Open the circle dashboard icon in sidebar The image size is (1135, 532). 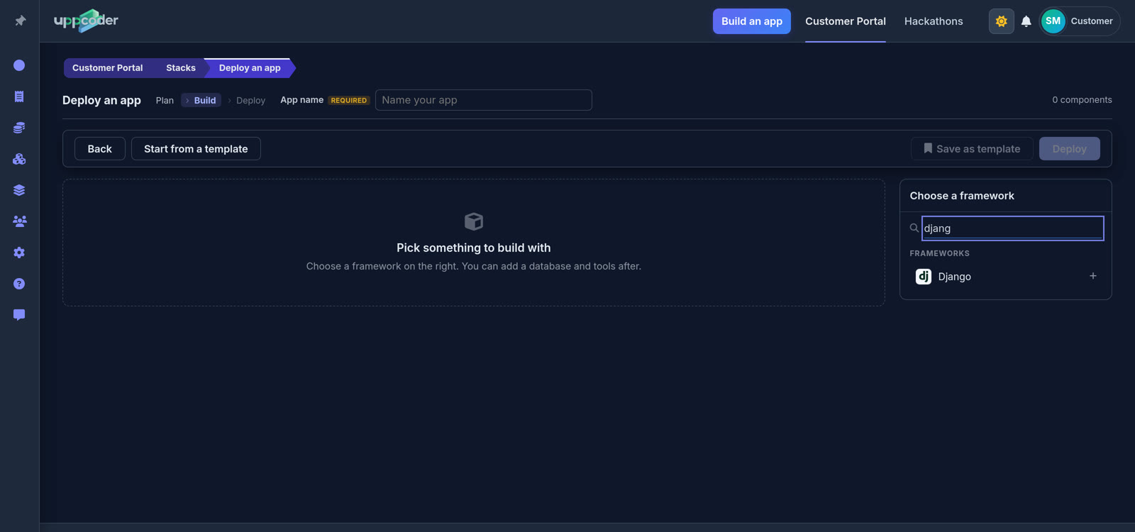point(19,65)
